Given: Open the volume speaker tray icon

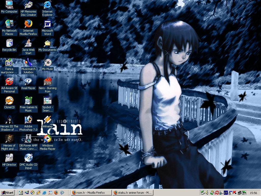Looking at the screenshot, I should [207, 193].
